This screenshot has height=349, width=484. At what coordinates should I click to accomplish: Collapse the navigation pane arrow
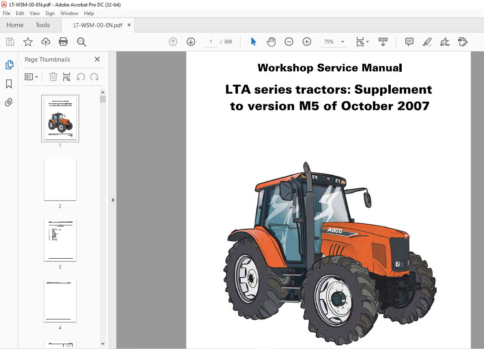tap(113, 200)
